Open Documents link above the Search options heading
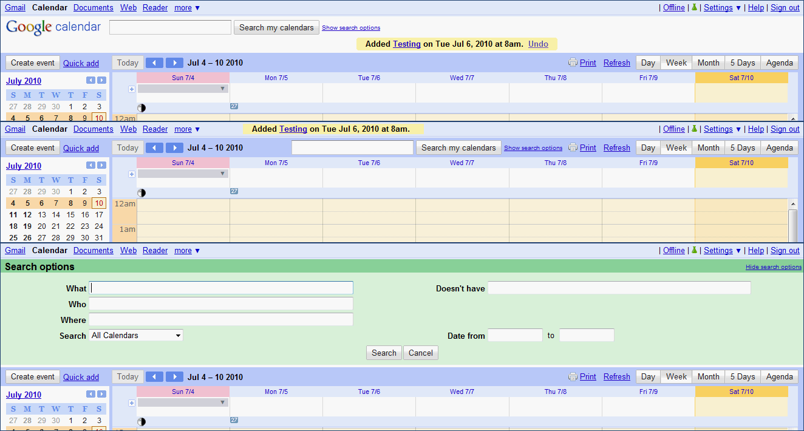The width and height of the screenshot is (804, 431). (x=93, y=250)
